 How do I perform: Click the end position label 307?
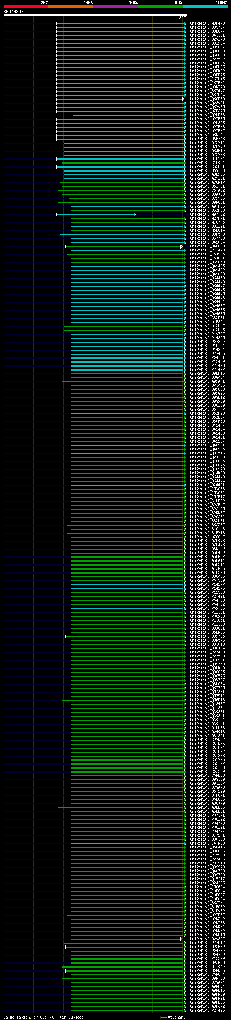pyautogui.click(x=182, y=18)
